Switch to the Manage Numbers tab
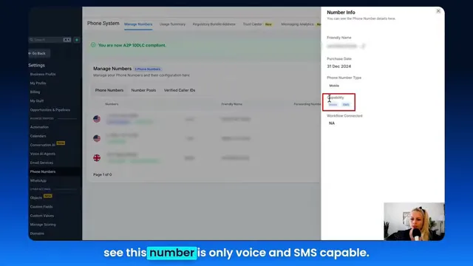Viewport: 473px width, 266px height. pos(138,24)
